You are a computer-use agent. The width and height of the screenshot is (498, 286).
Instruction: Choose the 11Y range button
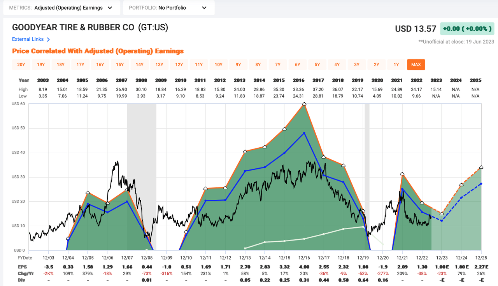[x=199, y=65]
